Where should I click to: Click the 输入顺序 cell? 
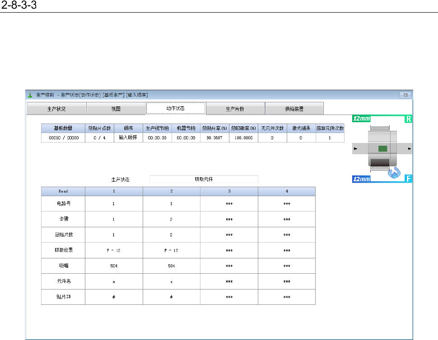[128, 138]
